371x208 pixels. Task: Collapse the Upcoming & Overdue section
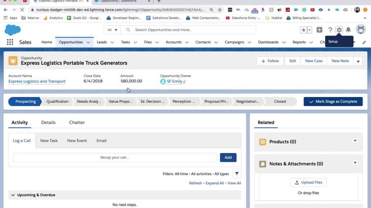pyautogui.click(x=13, y=195)
